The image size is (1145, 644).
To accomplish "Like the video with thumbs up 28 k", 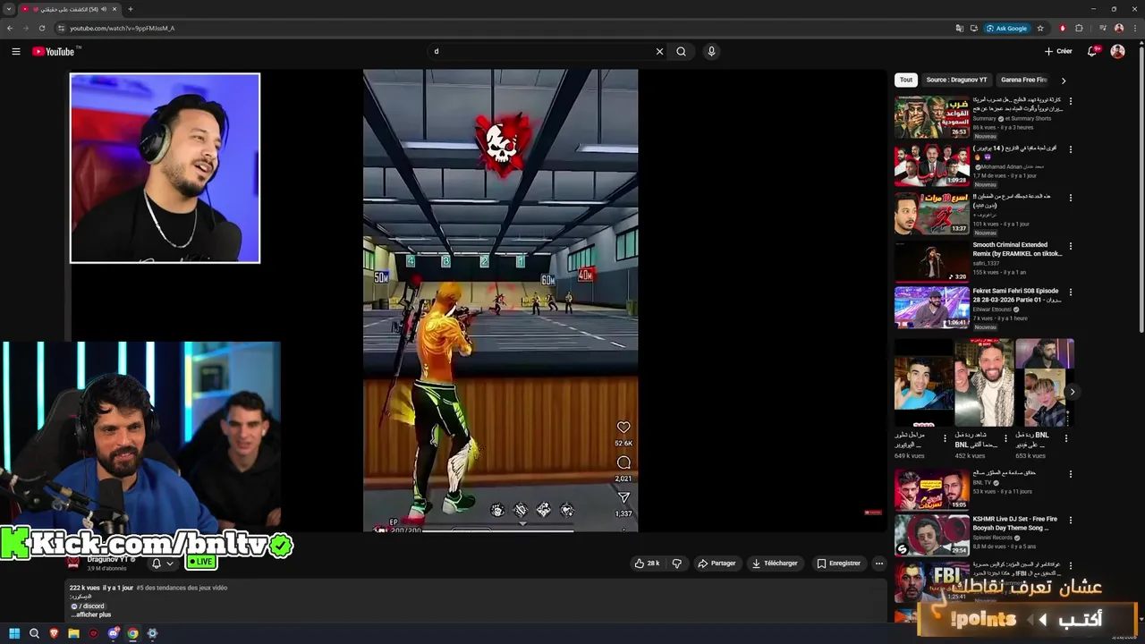I will point(647,563).
